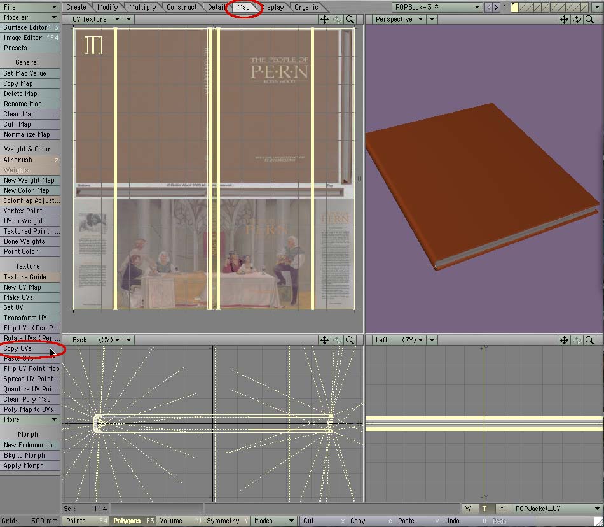Click the Texture Guide button
Viewport: 604px width, 527px height.
[30, 278]
